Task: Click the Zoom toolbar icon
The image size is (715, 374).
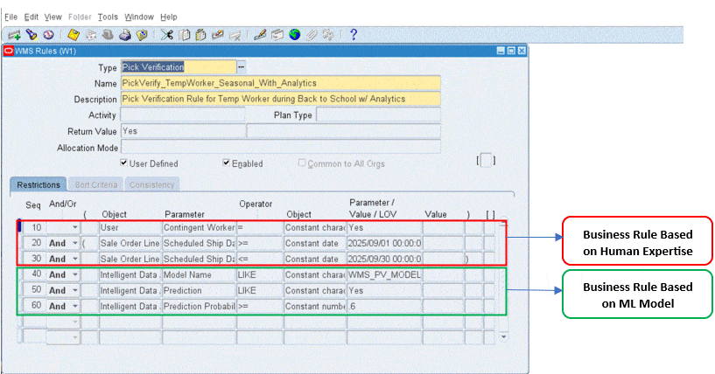Action: 277,35
